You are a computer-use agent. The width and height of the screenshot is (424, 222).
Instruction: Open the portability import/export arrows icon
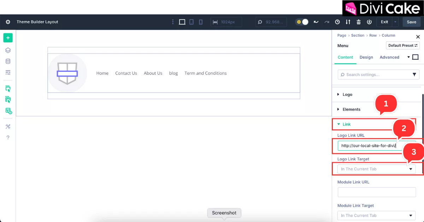[x=348, y=22]
